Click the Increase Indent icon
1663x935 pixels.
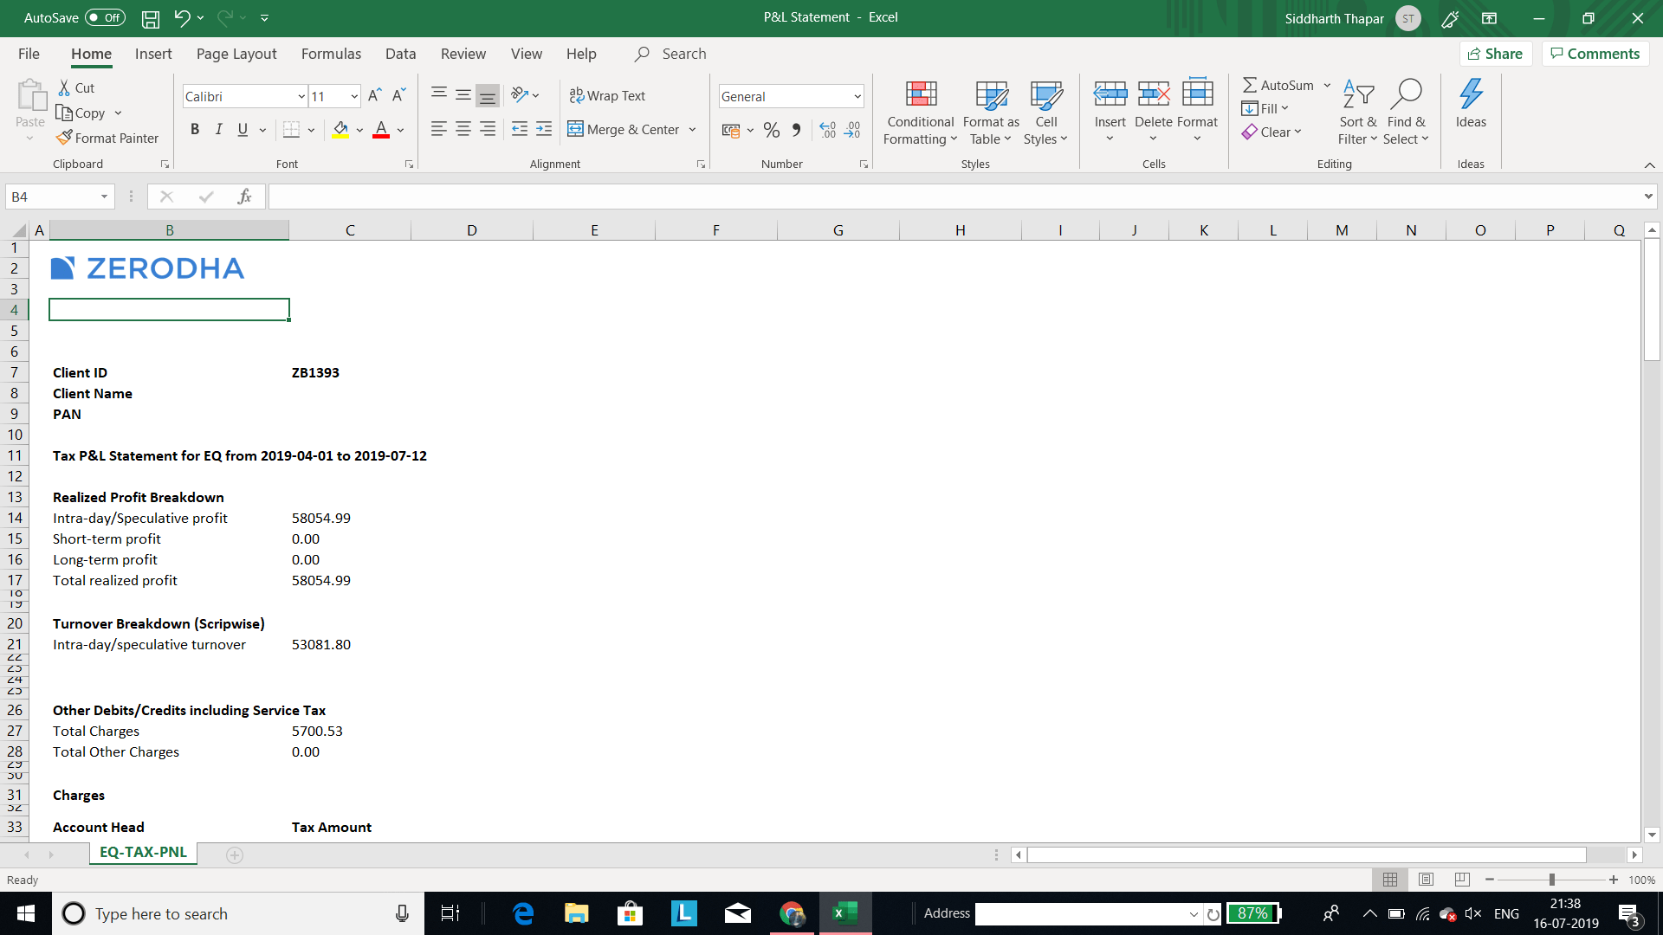[x=544, y=129]
